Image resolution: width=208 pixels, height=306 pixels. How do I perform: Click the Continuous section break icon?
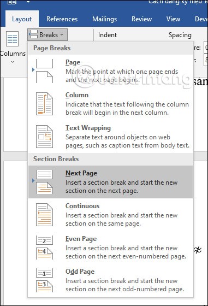tap(44, 215)
